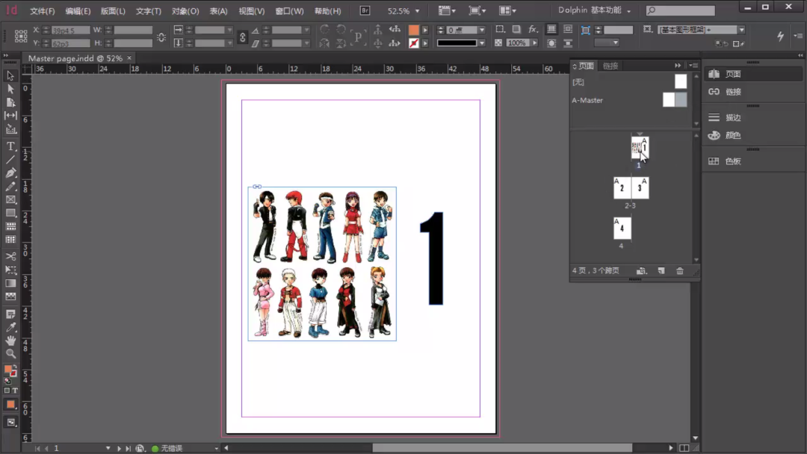Select the Rectangle Frame tool

click(10, 200)
